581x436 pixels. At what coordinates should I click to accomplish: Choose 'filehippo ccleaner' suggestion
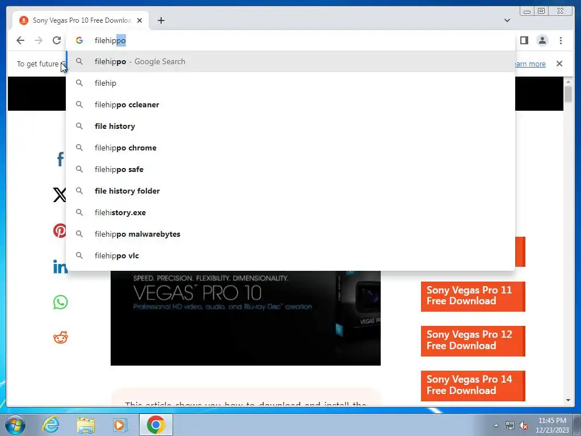point(290,104)
